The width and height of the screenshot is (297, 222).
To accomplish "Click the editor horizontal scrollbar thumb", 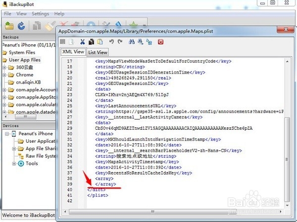I will pyautogui.click(x=152, y=212).
